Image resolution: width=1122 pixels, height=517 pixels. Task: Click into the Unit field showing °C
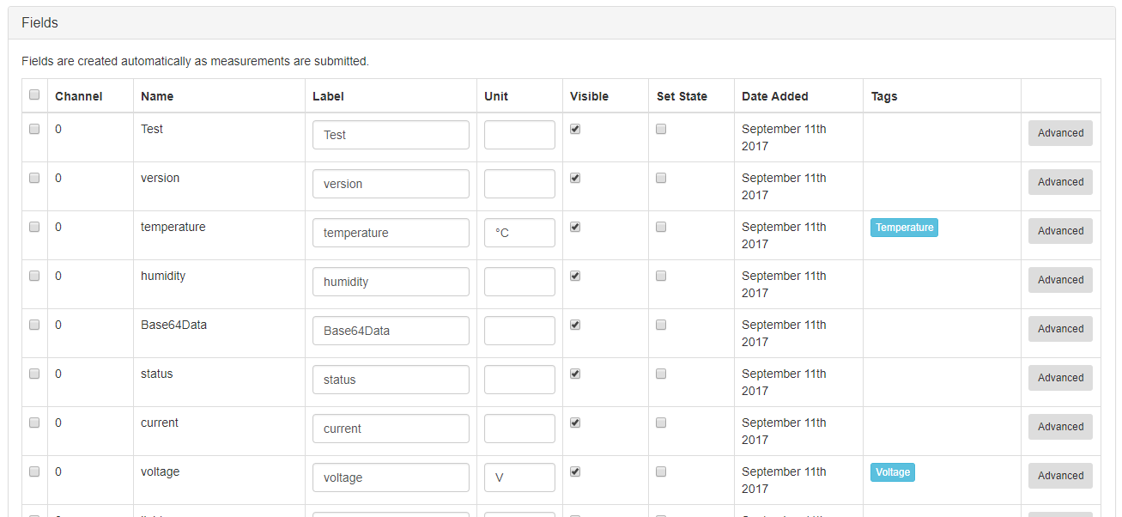(519, 232)
